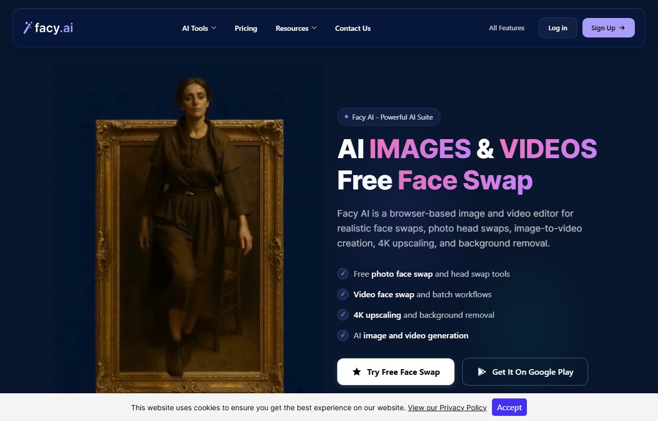This screenshot has height=421, width=658.
Task: Click the check icon beside Video face swap
Action: pos(343,294)
